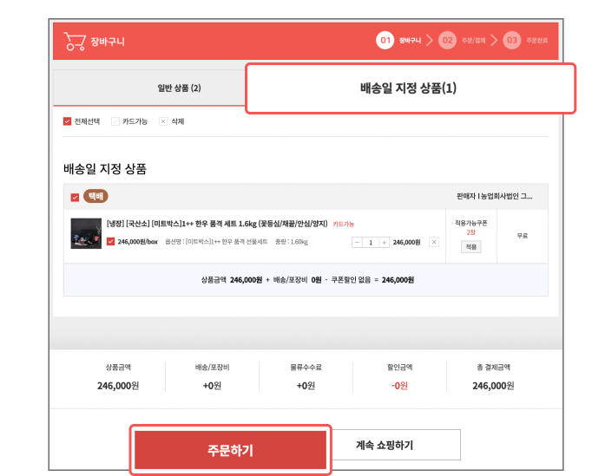Click the 삭제 X icon above the list
Viewport: 612px width, 476px height.
(162, 121)
